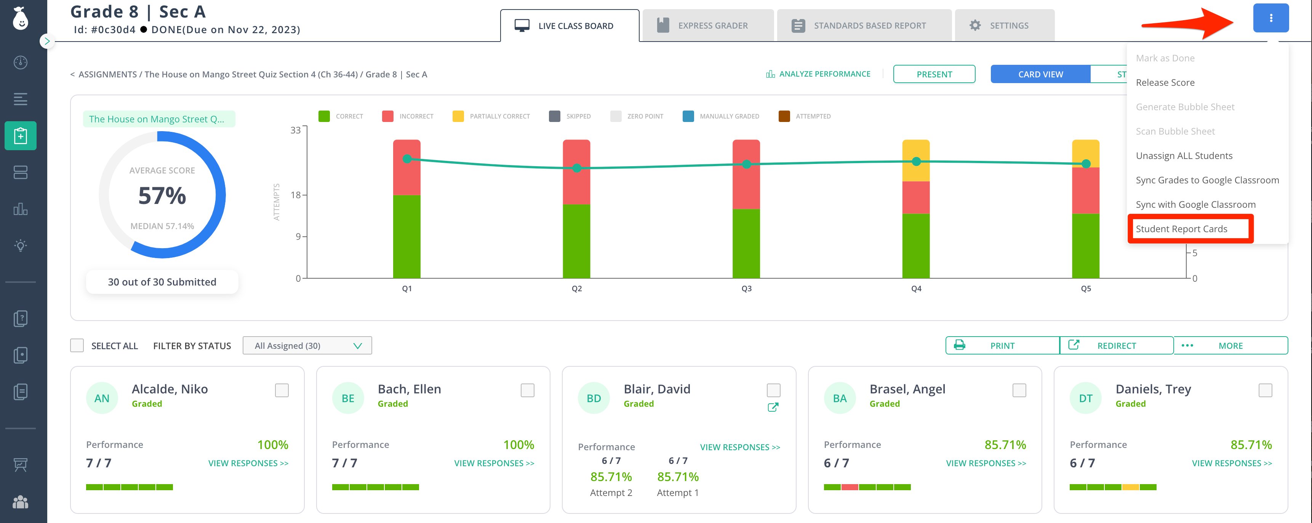Open the three-dot more actions menu button
The height and width of the screenshot is (523, 1312).
coord(1271,18)
